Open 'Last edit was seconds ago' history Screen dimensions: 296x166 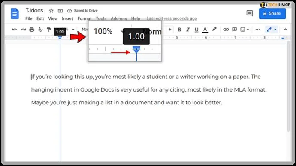172,18
